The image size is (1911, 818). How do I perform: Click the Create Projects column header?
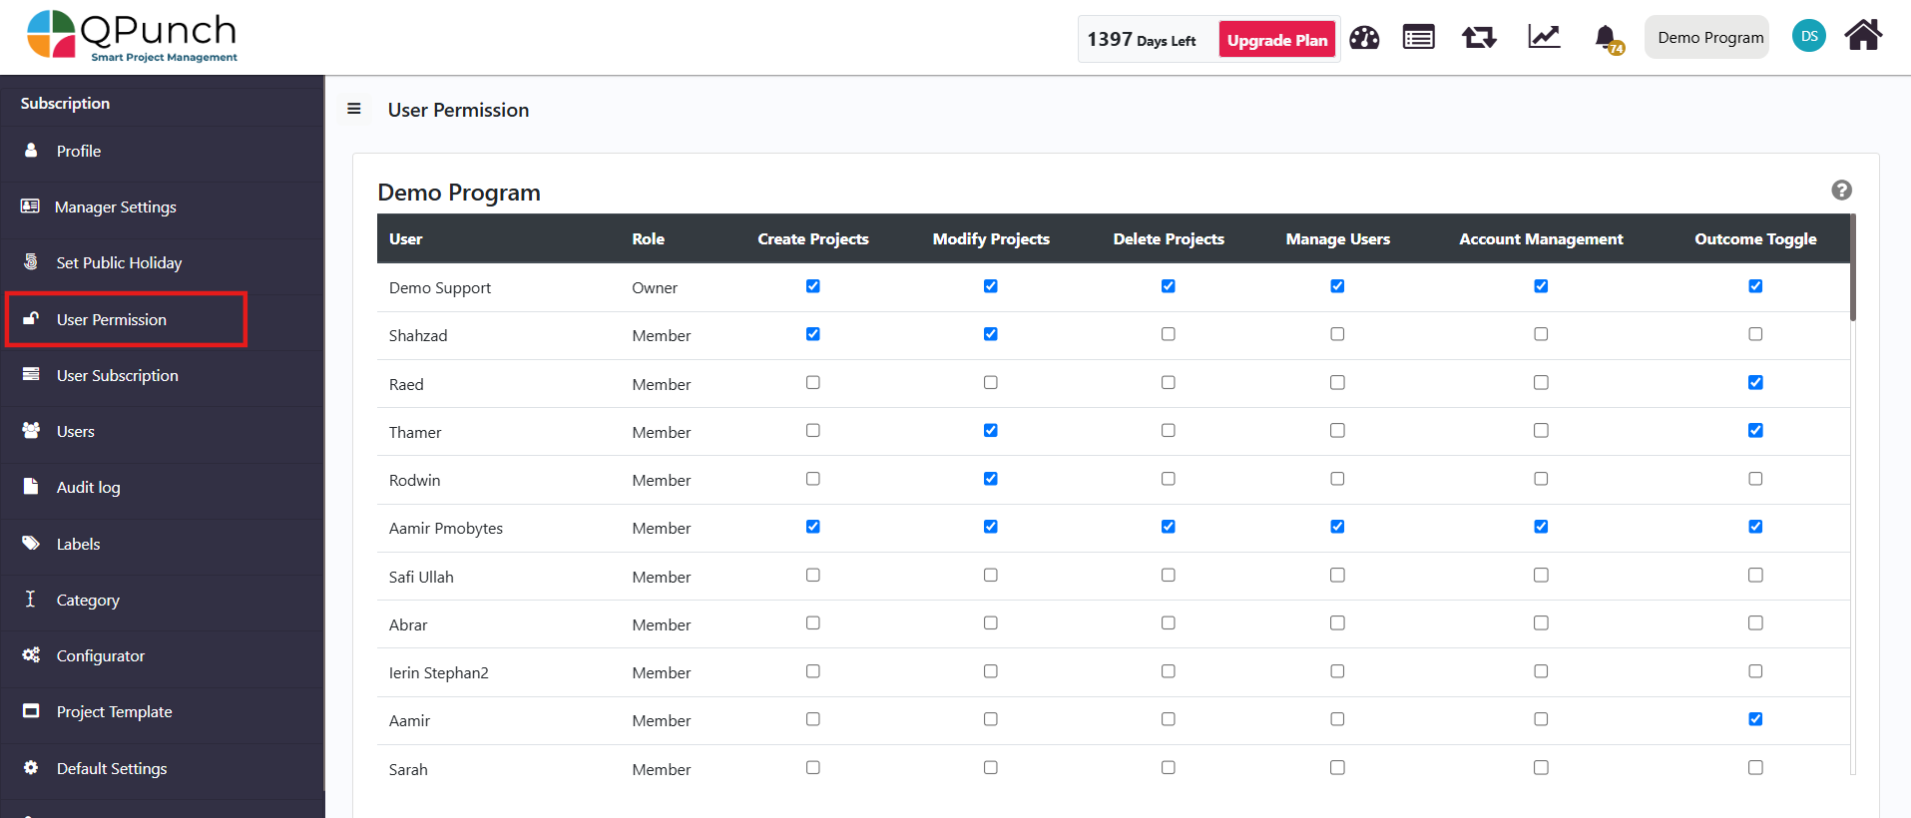coord(813,238)
